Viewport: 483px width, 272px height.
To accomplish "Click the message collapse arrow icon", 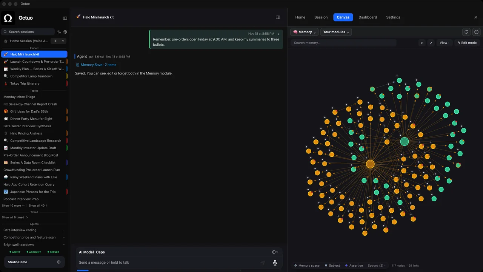I will click(x=278, y=34).
